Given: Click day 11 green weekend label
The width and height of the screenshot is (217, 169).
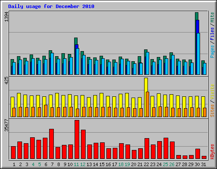Looking at the screenshot, I should point(76,164).
